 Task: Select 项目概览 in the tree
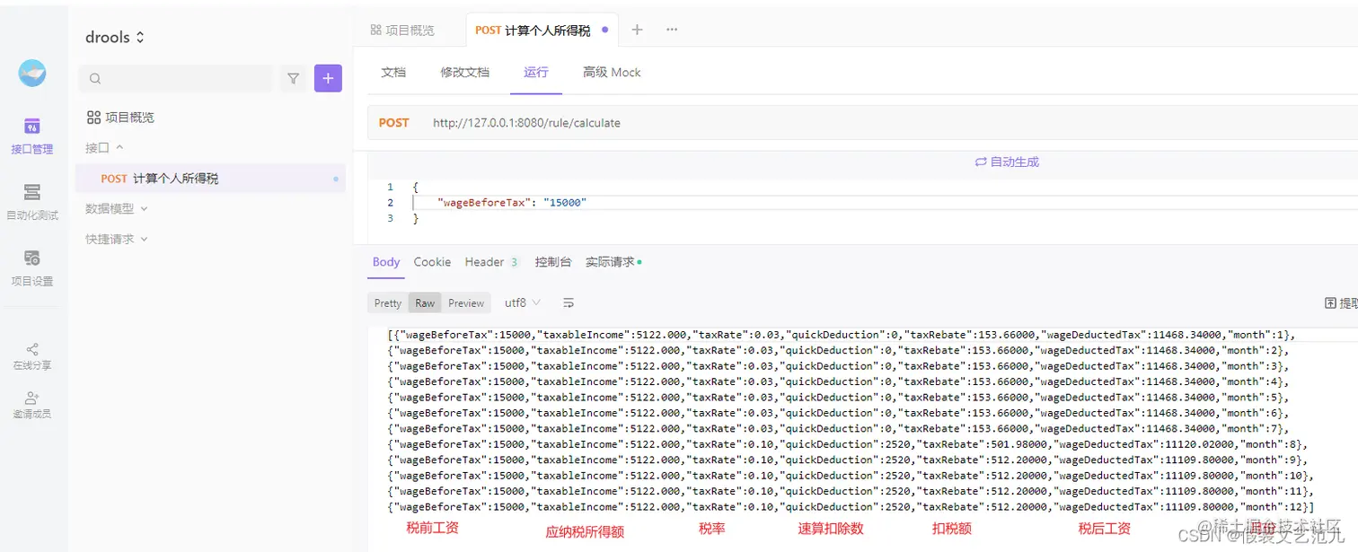tap(120, 118)
